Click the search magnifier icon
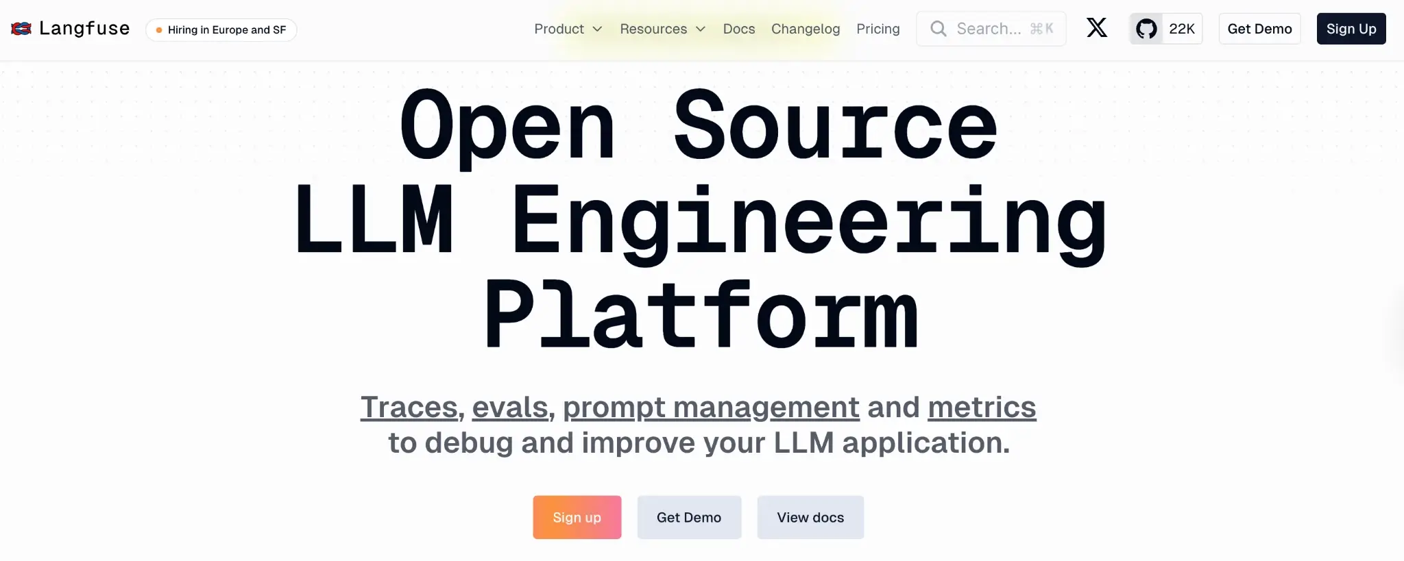The width and height of the screenshot is (1404, 561). 938,29
